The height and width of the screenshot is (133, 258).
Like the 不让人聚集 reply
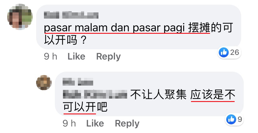click(95, 123)
